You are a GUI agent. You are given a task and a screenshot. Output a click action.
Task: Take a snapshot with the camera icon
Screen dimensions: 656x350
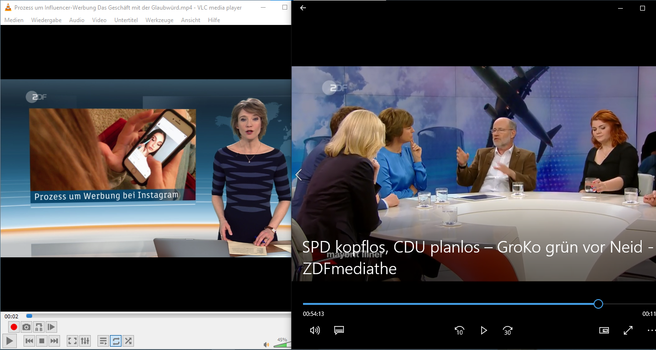[x=26, y=327]
